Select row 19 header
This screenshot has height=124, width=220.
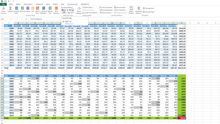(x=2, y=73)
